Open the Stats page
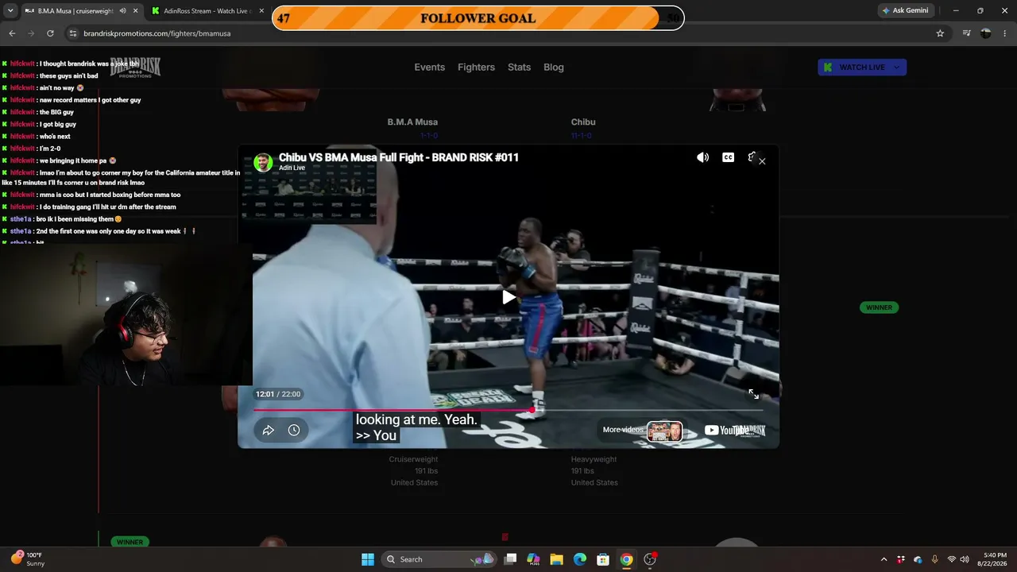The width and height of the screenshot is (1017, 572). point(519,68)
